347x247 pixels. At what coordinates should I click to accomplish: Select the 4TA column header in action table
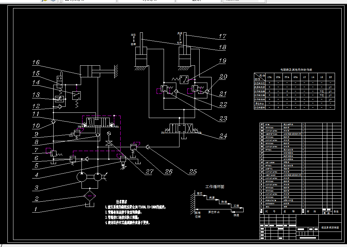coord(296,77)
